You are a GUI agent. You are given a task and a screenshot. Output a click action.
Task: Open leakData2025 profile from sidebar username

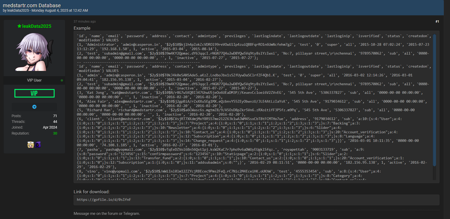pos(37,26)
